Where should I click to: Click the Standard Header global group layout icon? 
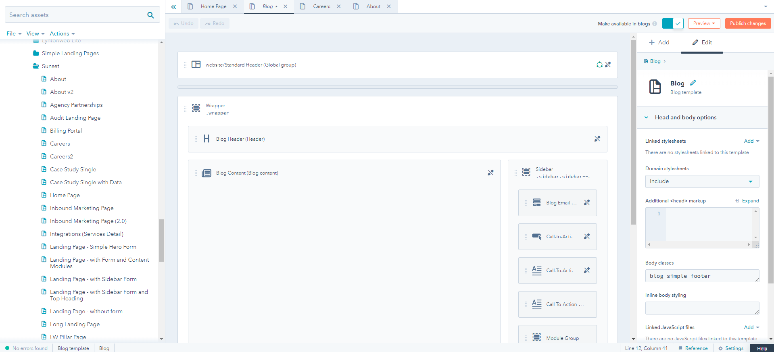pyautogui.click(x=196, y=65)
